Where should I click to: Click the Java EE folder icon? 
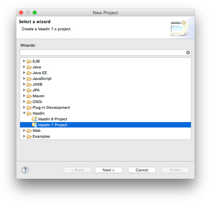[x=29, y=73]
